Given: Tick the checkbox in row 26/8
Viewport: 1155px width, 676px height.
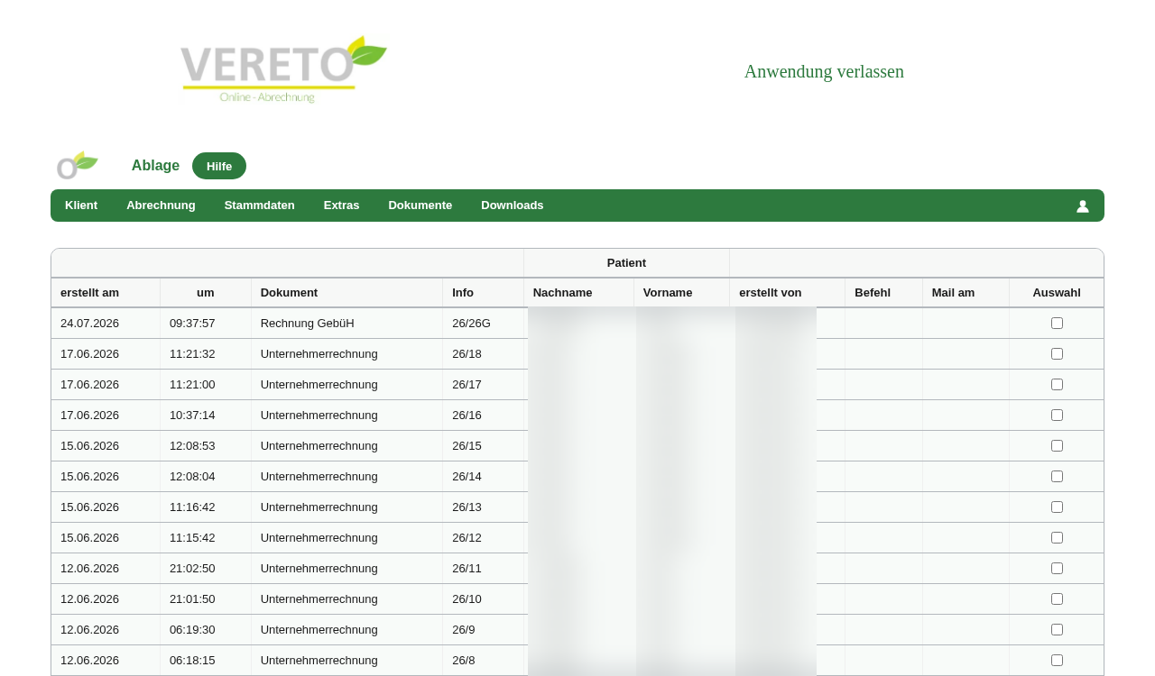Looking at the screenshot, I should (x=1057, y=661).
